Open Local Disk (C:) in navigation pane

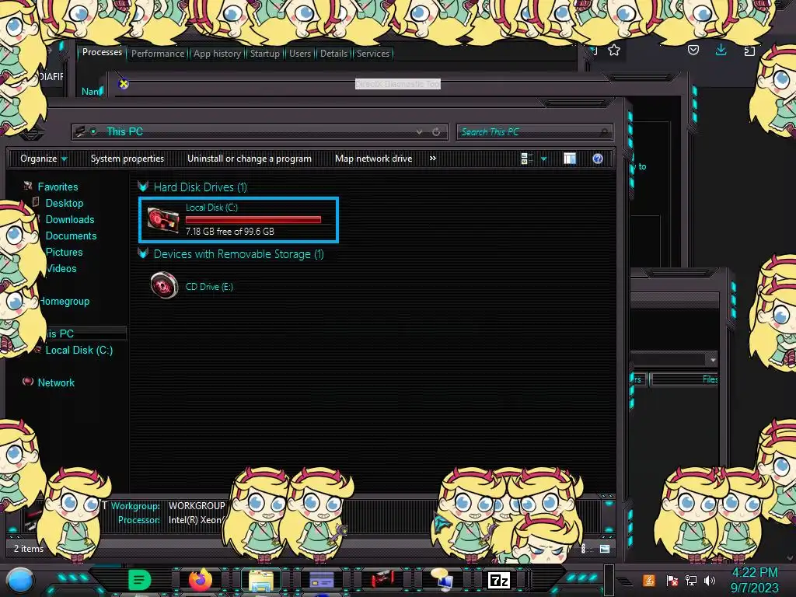coord(79,350)
